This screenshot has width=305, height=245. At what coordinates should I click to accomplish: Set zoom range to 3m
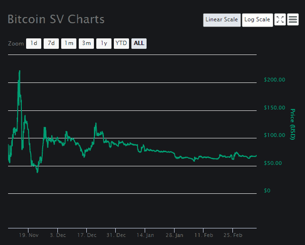point(86,43)
